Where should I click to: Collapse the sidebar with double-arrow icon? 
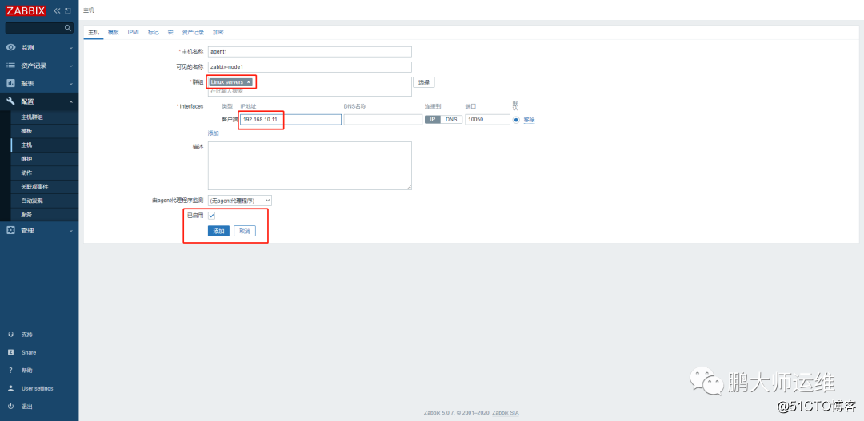(57, 10)
